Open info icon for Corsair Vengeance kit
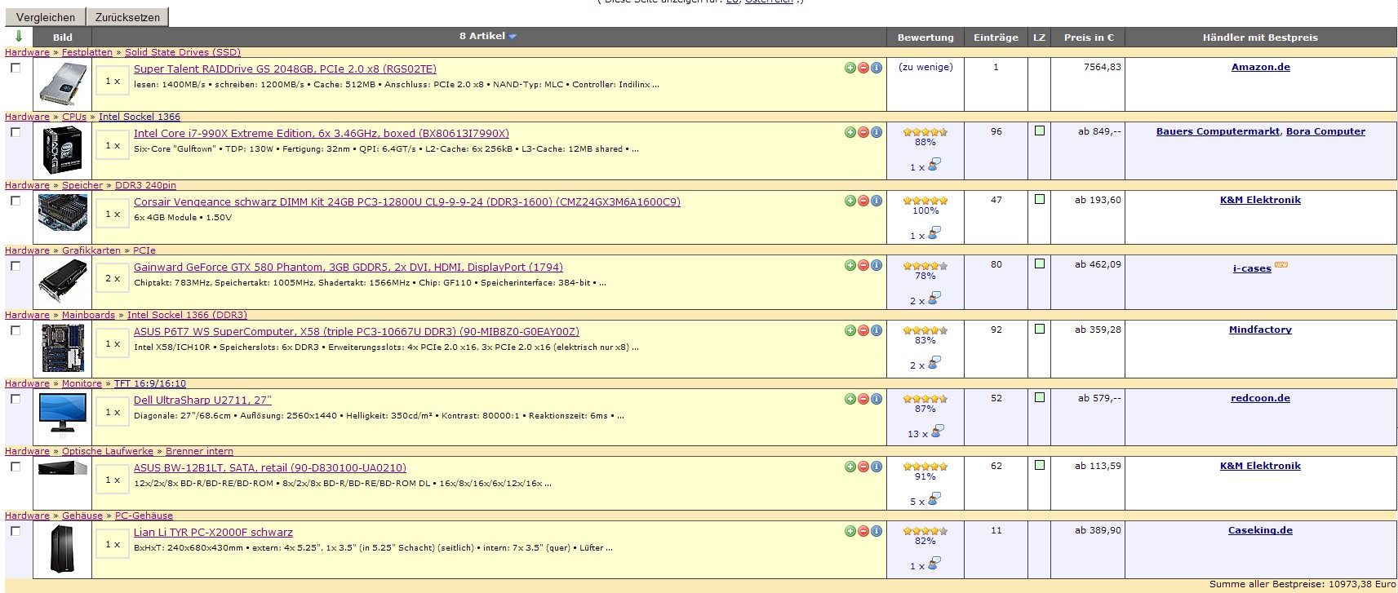 click(x=877, y=201)
